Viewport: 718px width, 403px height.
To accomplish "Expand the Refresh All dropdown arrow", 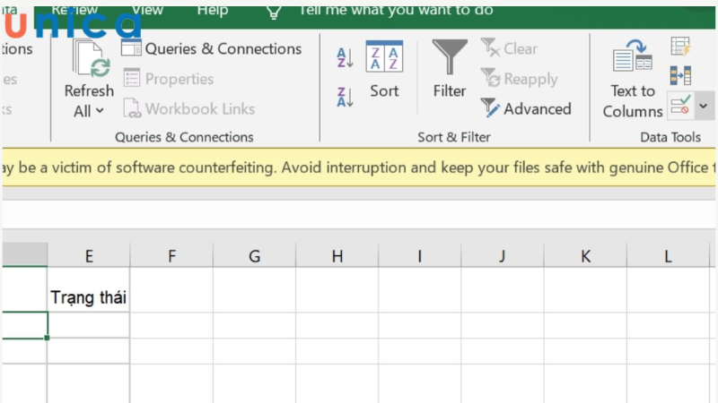I will point(99,111).
